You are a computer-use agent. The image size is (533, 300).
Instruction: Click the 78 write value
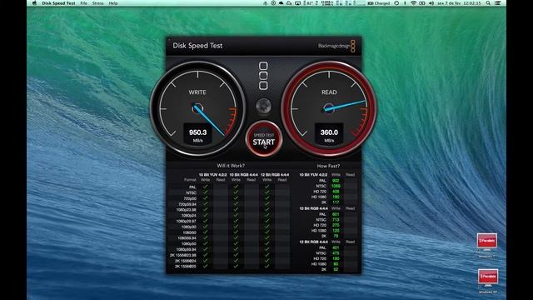[336, 236]
